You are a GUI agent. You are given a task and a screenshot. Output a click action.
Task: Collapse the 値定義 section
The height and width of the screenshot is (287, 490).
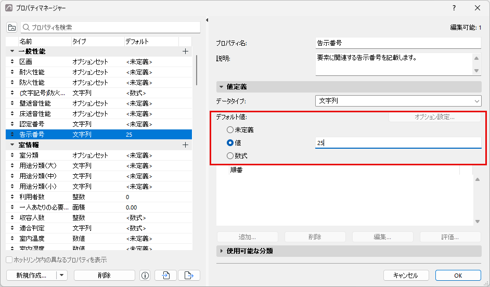(x=222, y=87)
